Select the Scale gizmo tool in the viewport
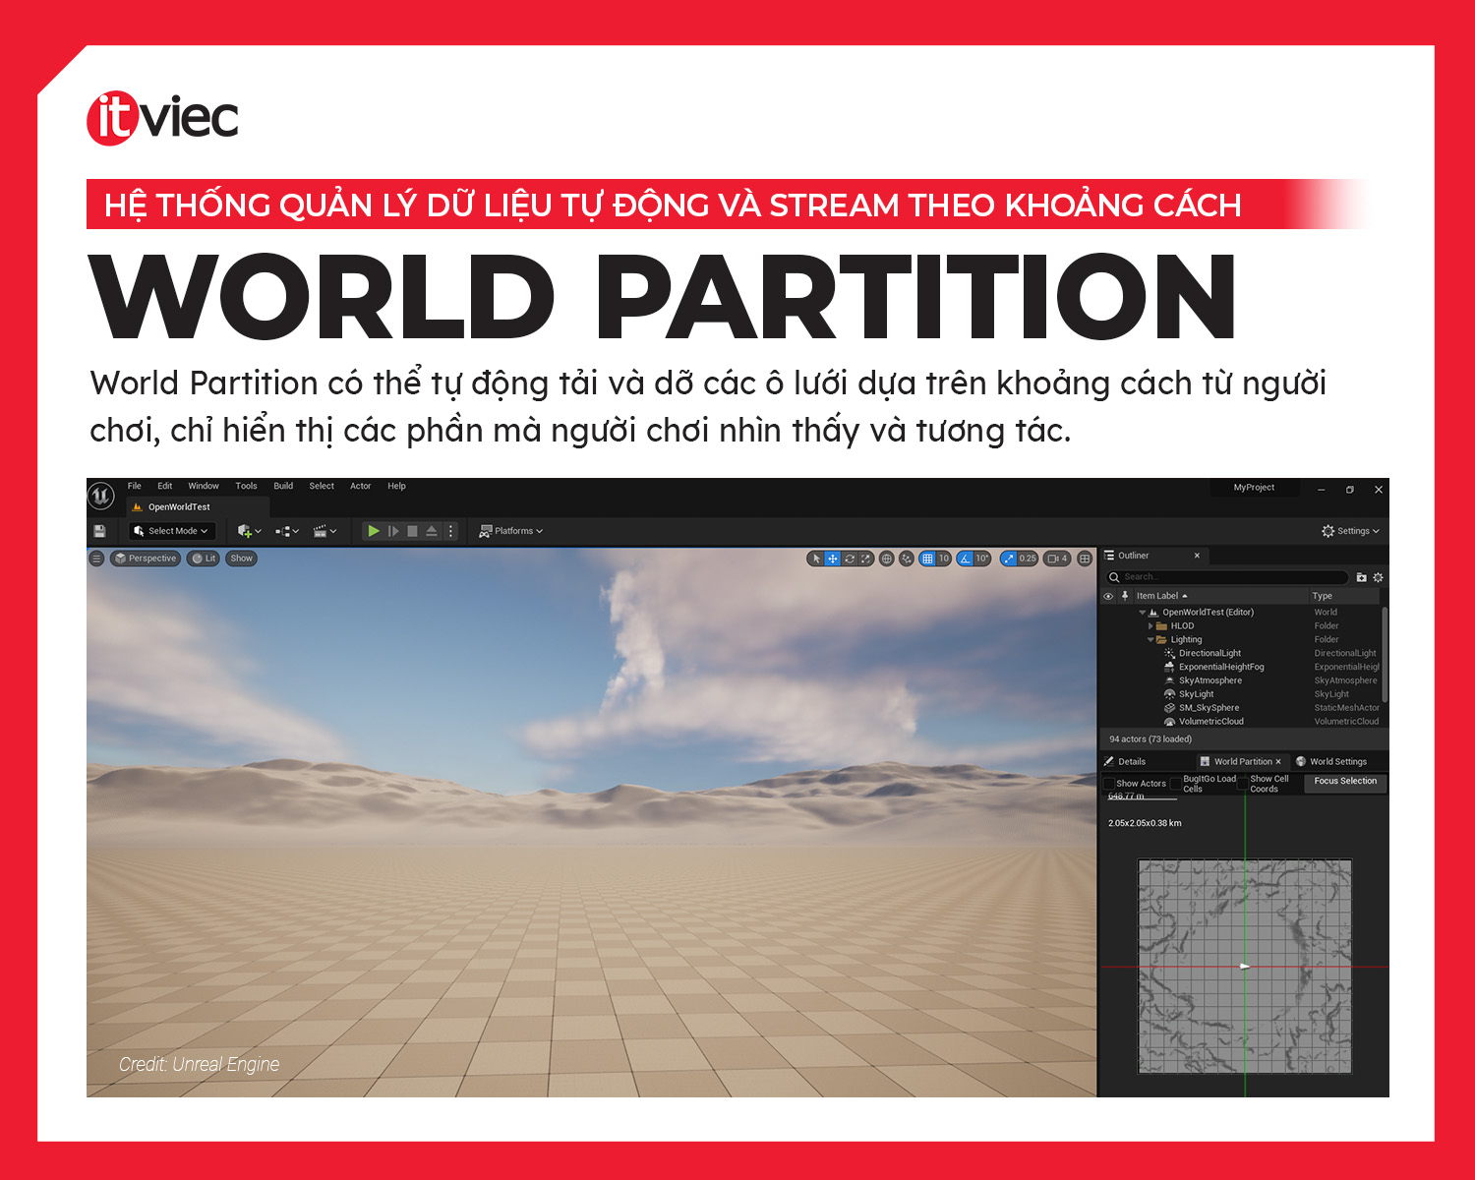Screen dimensions: 1475x1180 click(865, 559)
